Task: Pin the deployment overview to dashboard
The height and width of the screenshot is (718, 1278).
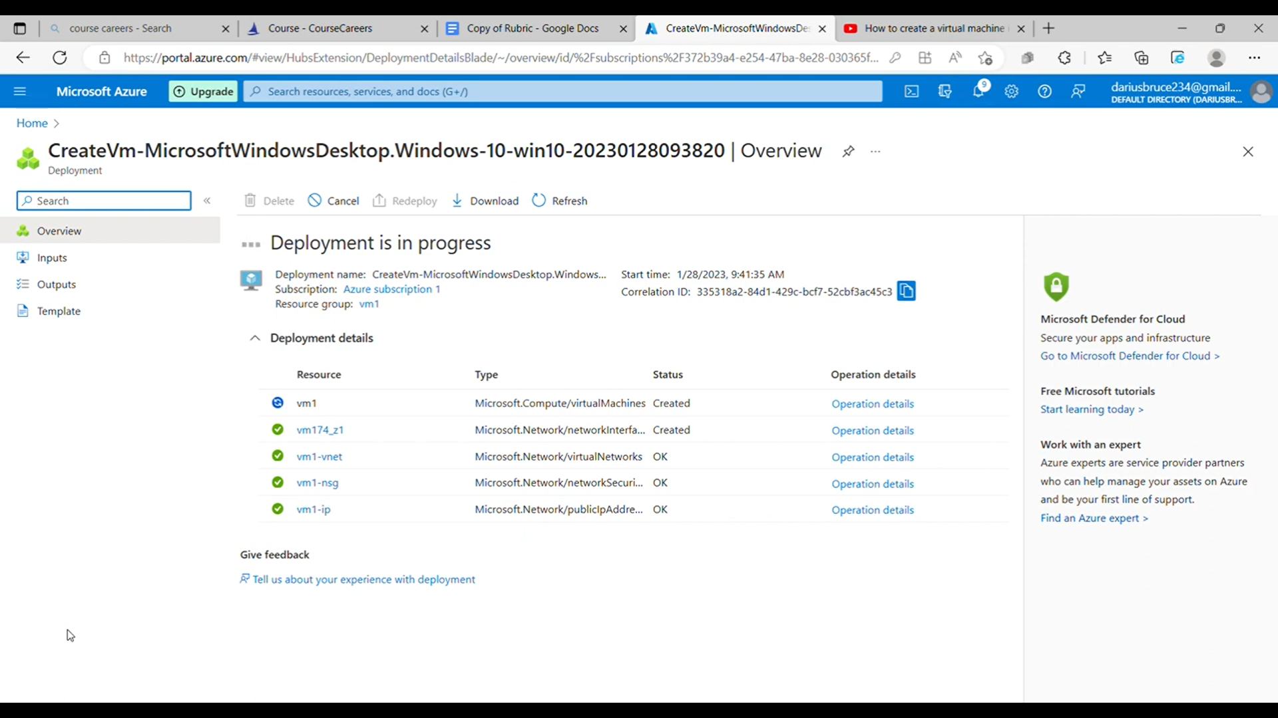Action: (848, 151)
